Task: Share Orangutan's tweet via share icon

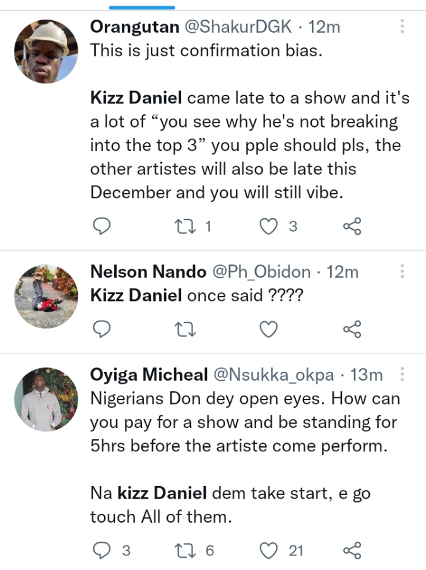Action: point(352,226)
